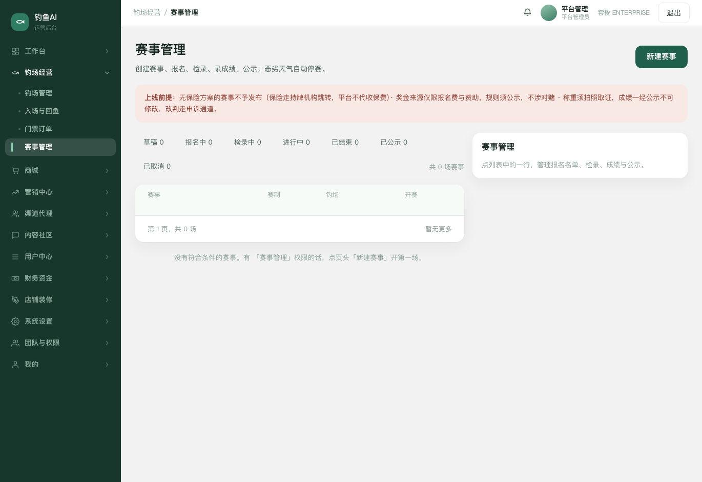Image resolution: width=702 pixels, height=482 pixels.
Task: Select the 已公示 0 filter tab
Action: [394, 143]
